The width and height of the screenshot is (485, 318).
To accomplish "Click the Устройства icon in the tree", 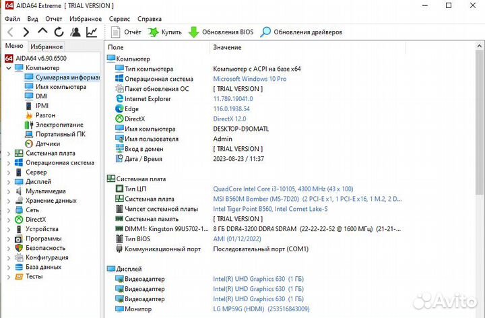I will click(19, 229).
